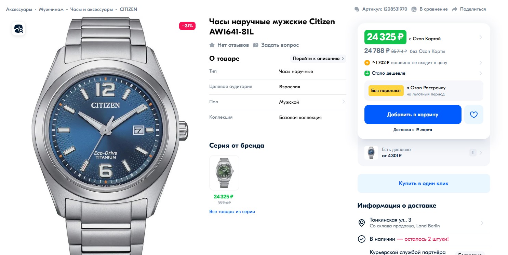Click 'Купить в один клик' button
Image resolution: width=508 pixels, height=255 pixels.
click(x=424, y=183)
